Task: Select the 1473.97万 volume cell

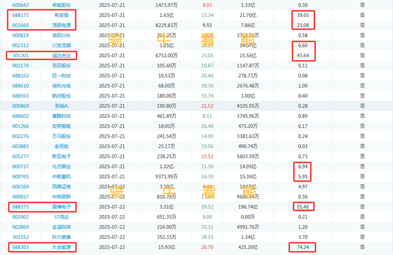Action: 166,5
